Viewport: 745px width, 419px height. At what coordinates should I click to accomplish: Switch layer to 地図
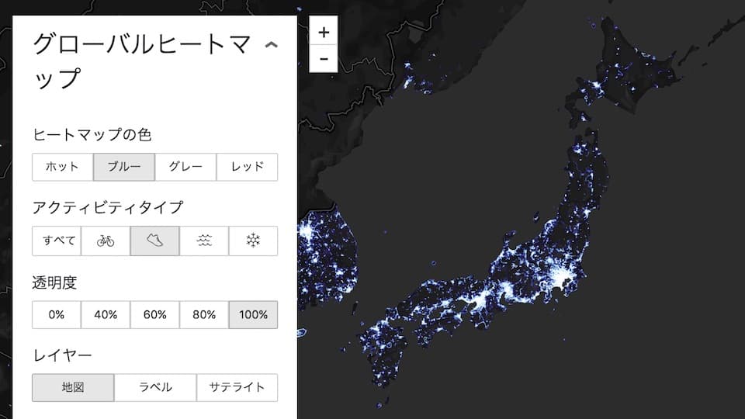click(x=73, y=388)
